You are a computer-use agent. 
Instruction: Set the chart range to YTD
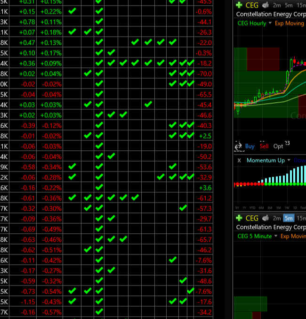(x=252, y=208)
